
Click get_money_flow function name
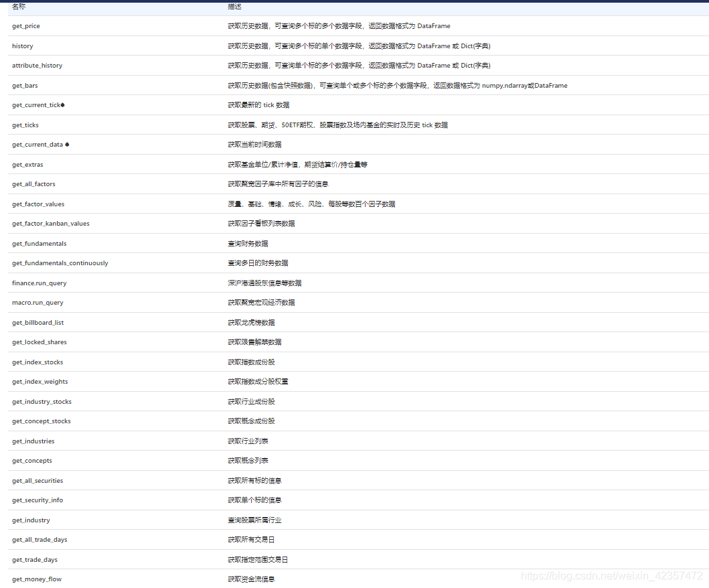pyautogui.click(x=37, y=579)
